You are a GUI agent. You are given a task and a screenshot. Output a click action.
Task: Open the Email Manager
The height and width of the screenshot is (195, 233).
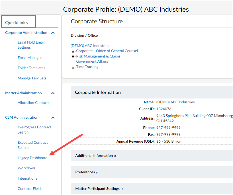pyautogui.click(x=30, y=58)
